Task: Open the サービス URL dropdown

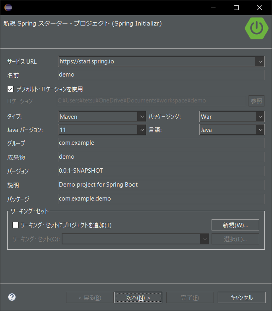Action: coord(260,61)
